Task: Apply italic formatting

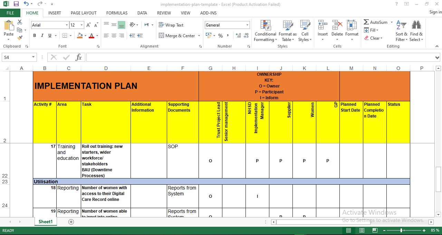Action: [x=41, y=35]
